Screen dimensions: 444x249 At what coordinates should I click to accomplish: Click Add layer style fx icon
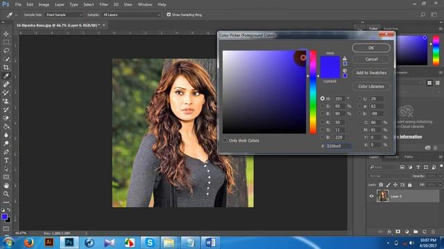point(389,232)
